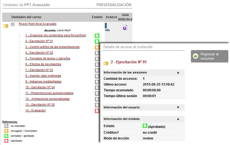Click gray status icon for unit 4 Ejercitación Nº 02
The width and height of the screenshot is (230, 145).
97,53
